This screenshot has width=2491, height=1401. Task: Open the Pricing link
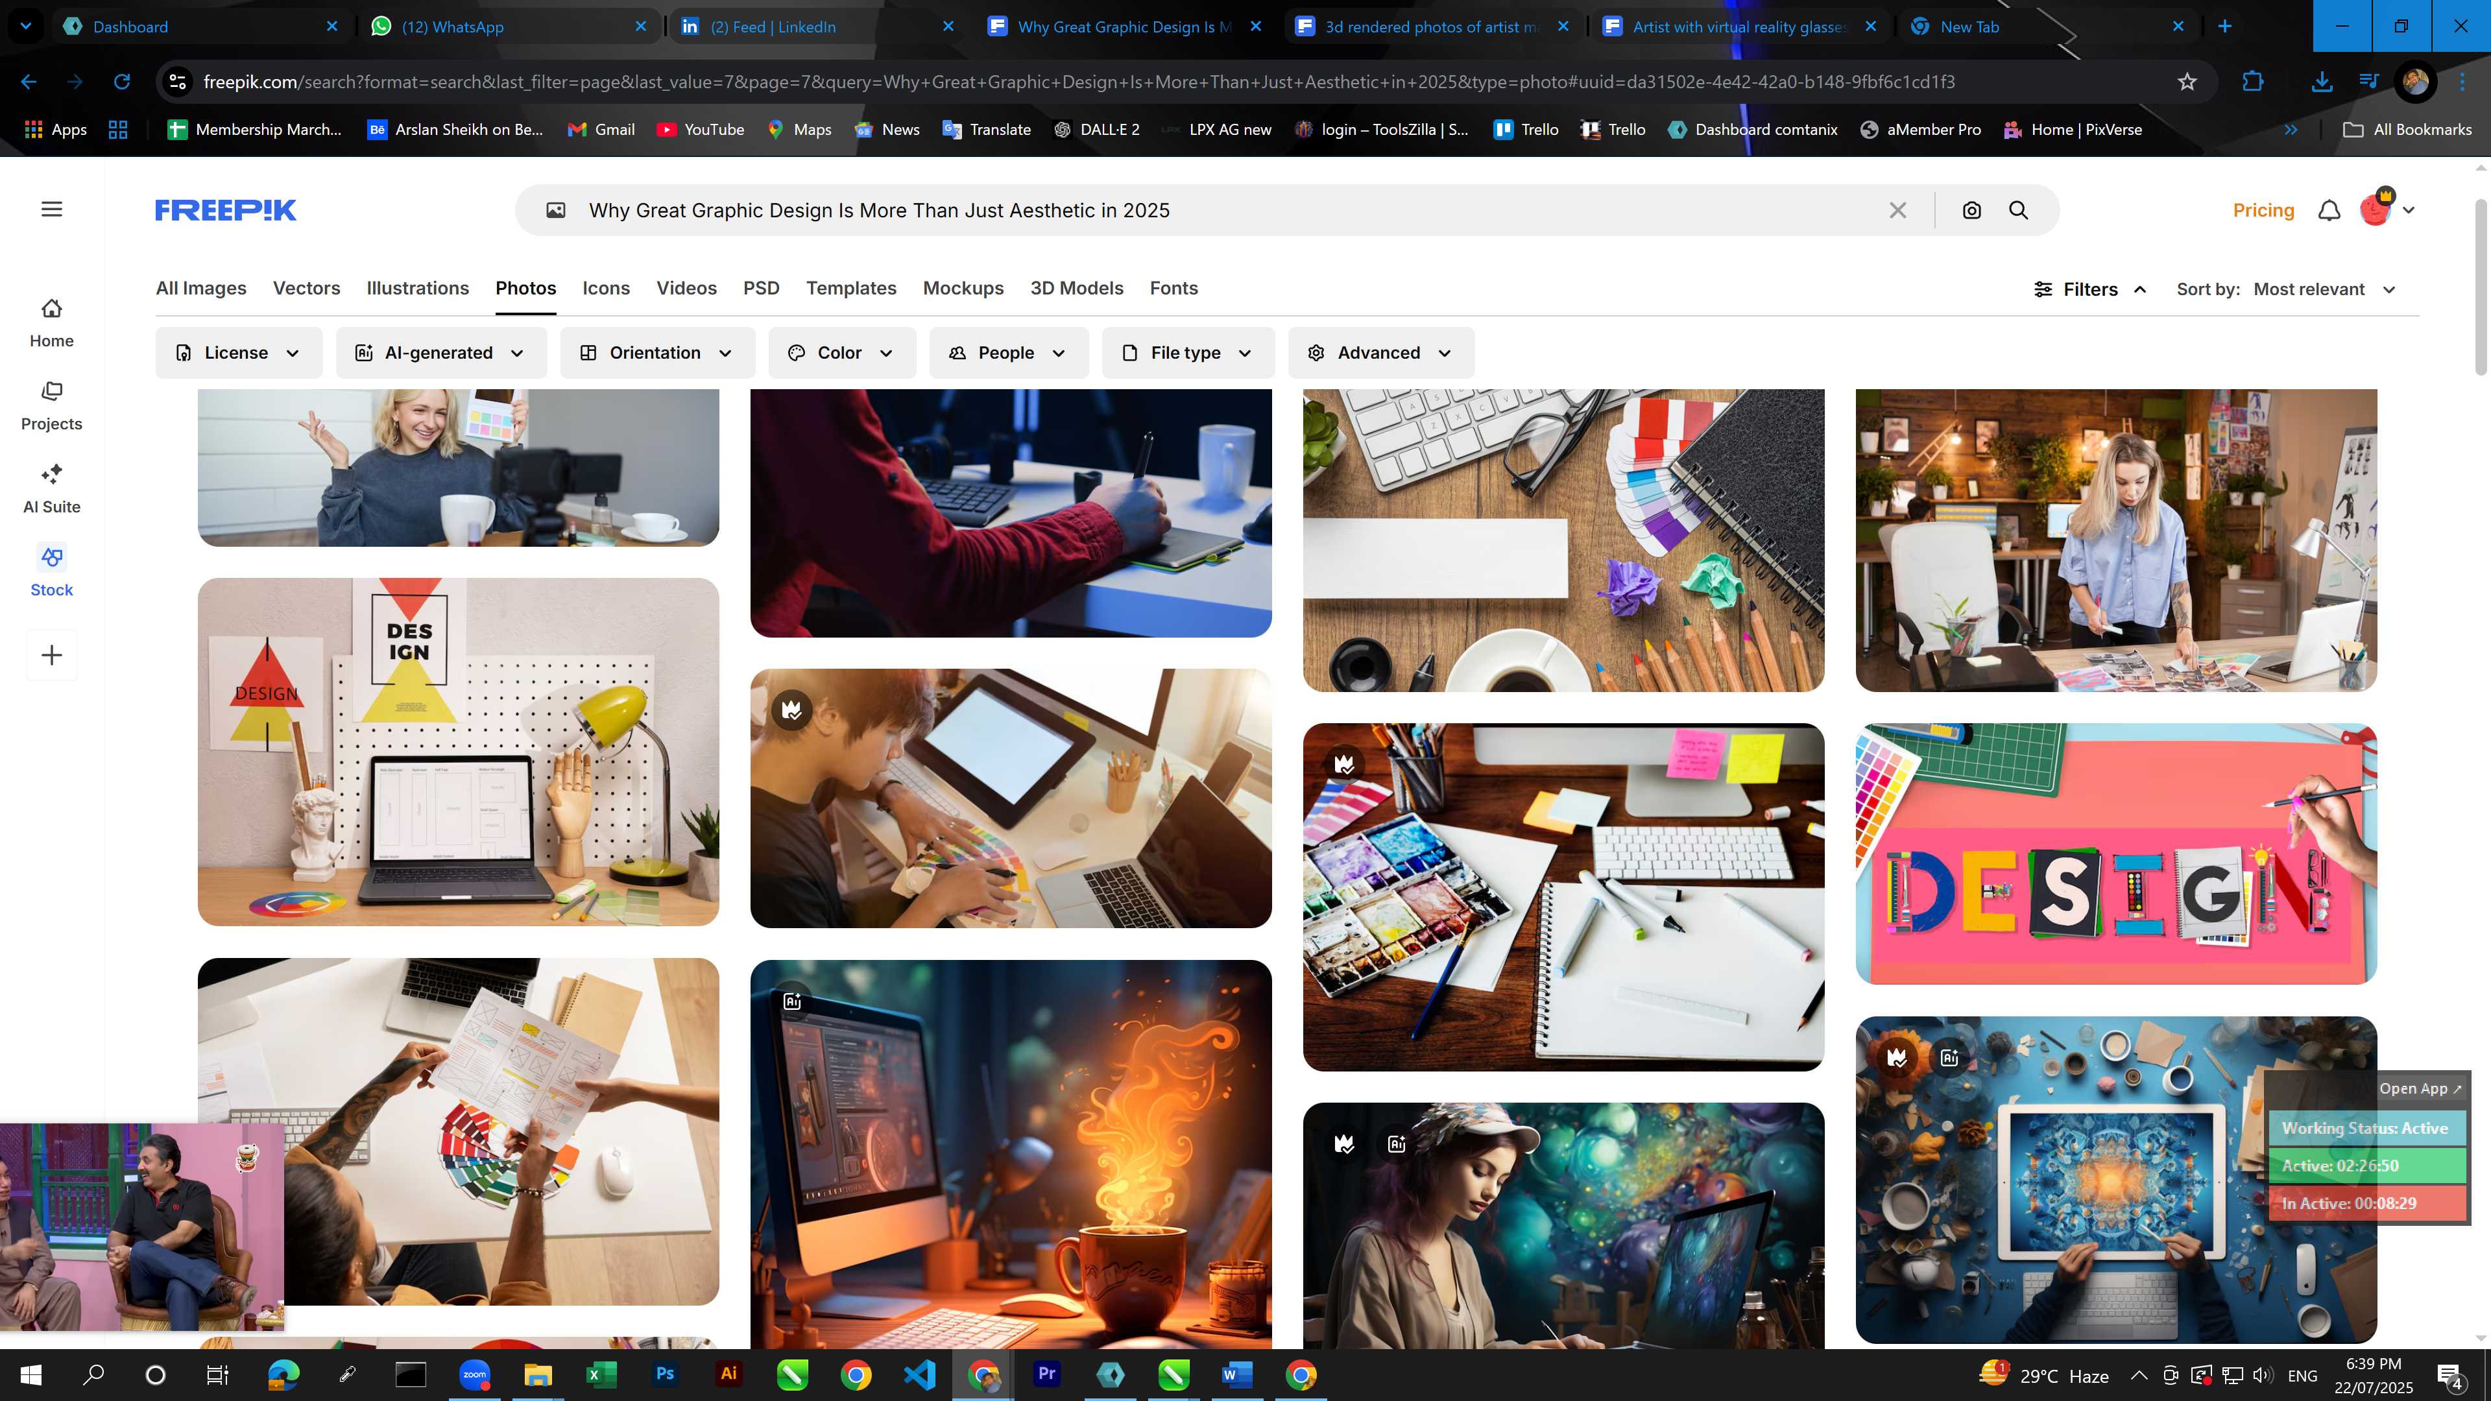2263,210
